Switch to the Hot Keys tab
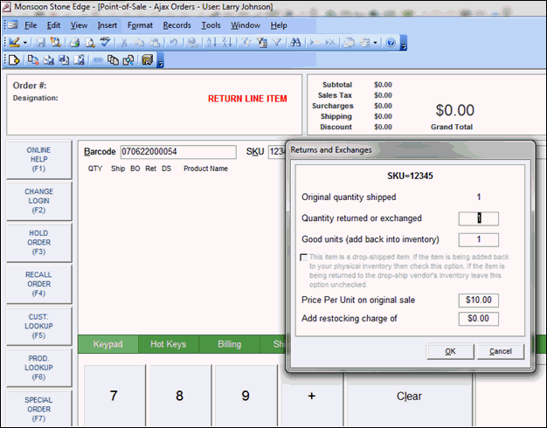 click(169, 344)
